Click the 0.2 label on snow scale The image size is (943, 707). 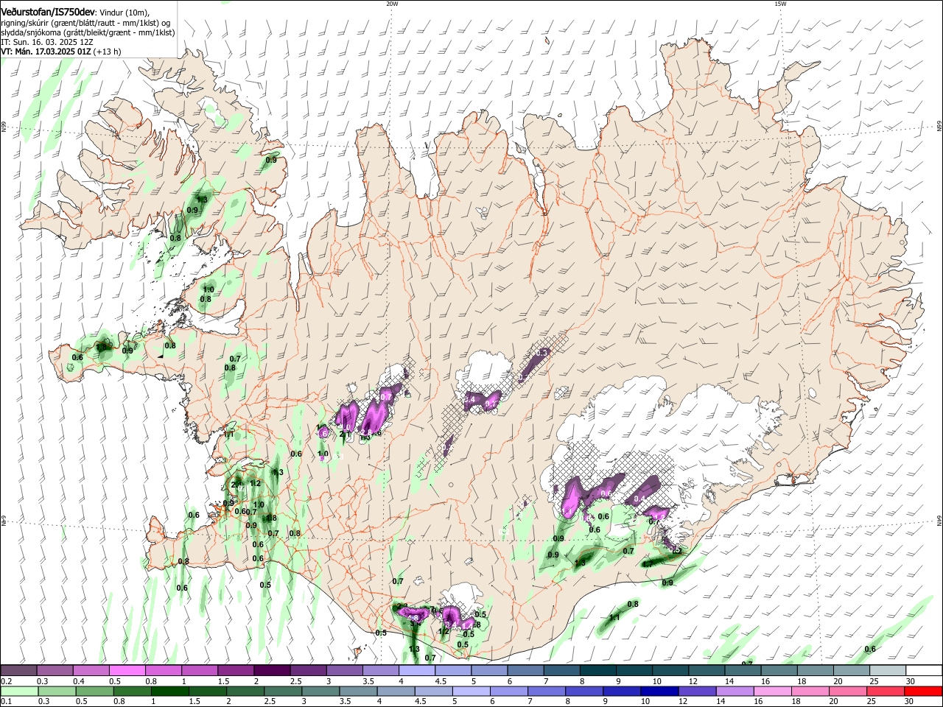click(6, 681)
